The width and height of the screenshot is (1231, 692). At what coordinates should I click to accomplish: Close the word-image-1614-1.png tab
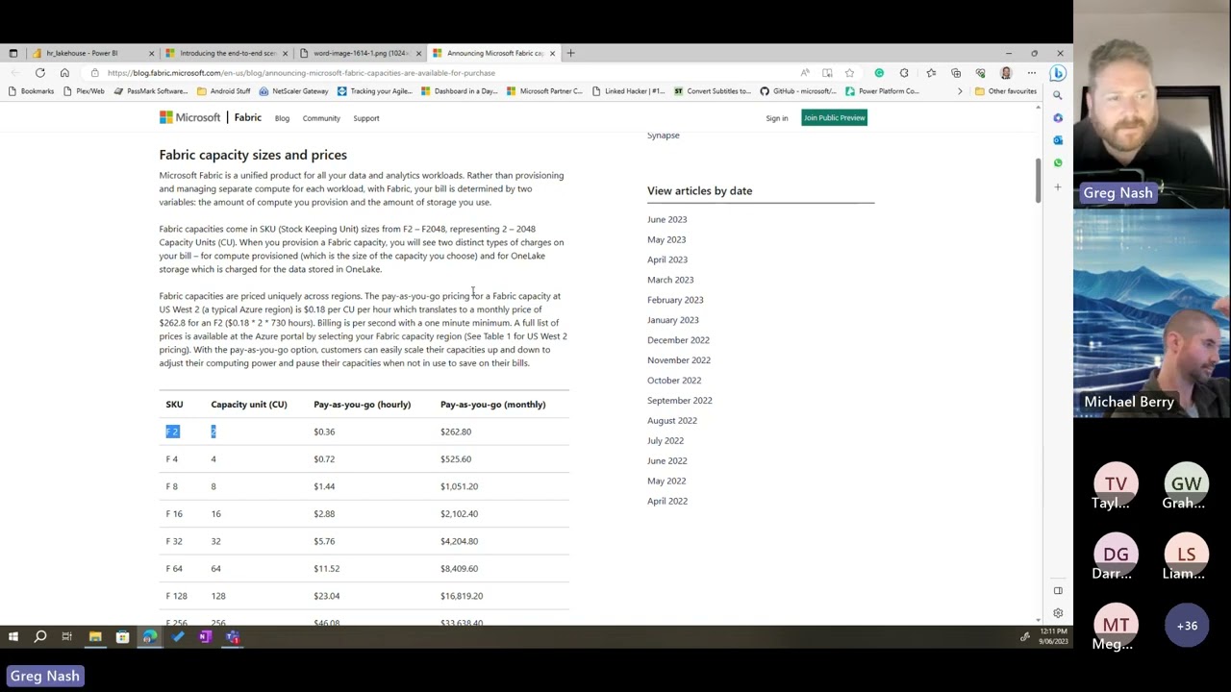[x=418, y=53]
